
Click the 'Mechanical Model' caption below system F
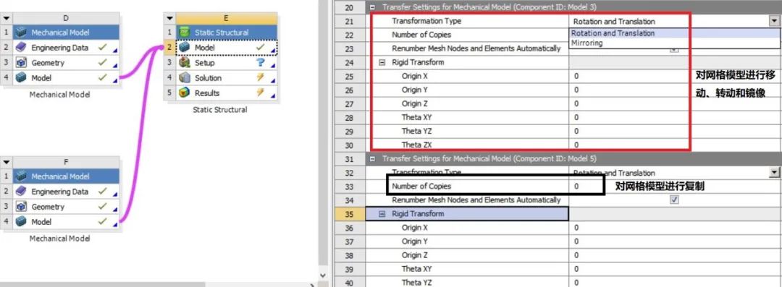tap(60, 238)
